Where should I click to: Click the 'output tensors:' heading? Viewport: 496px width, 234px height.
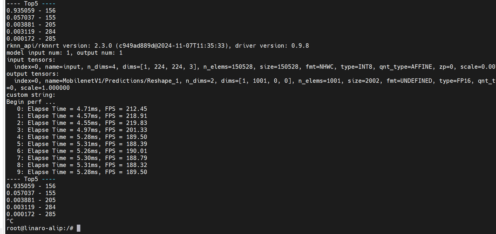[33, 74]
